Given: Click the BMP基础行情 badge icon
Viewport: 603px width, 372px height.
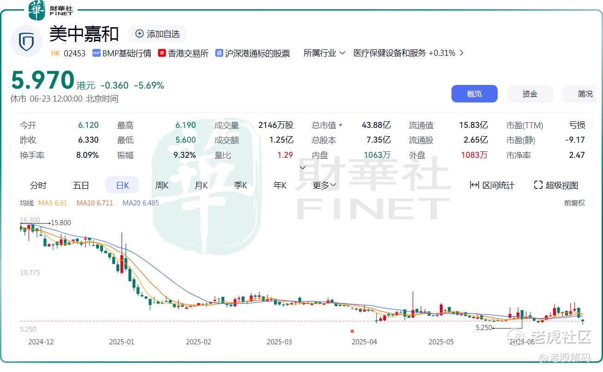Looking at the screenshot, I should click(x=97, y=53).
